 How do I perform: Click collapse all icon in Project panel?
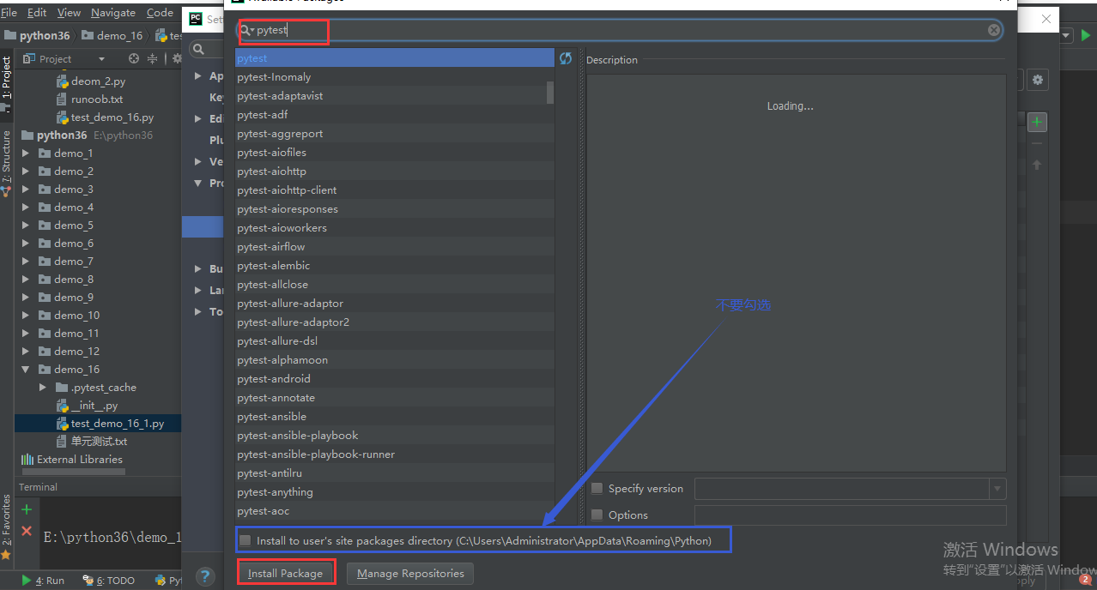(153, 58)
